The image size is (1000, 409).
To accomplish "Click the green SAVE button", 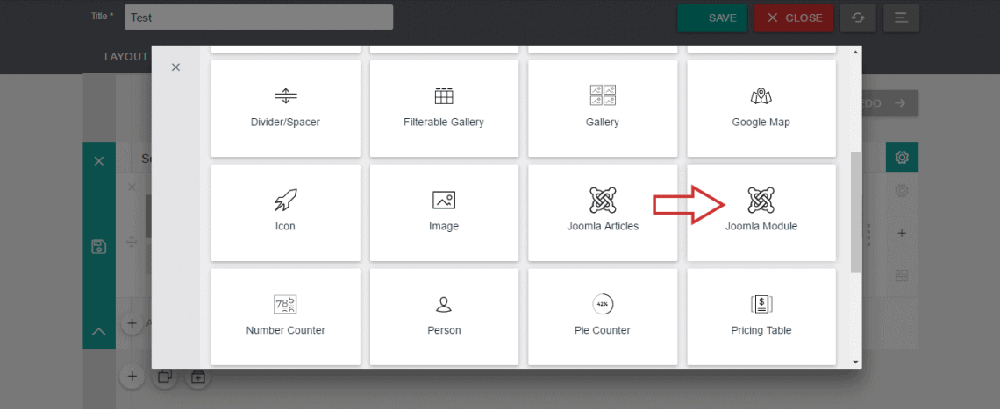I will (711, 18).
